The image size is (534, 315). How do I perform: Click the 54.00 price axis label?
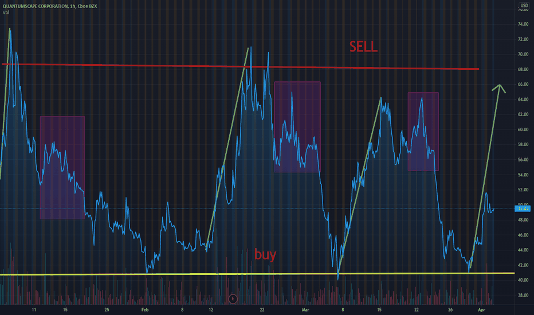[x=523, y=175]
